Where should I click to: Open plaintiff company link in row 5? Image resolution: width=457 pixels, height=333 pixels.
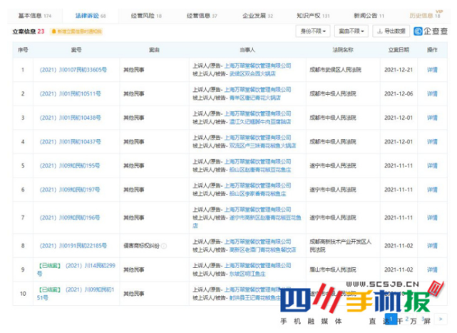click(257, 162)
